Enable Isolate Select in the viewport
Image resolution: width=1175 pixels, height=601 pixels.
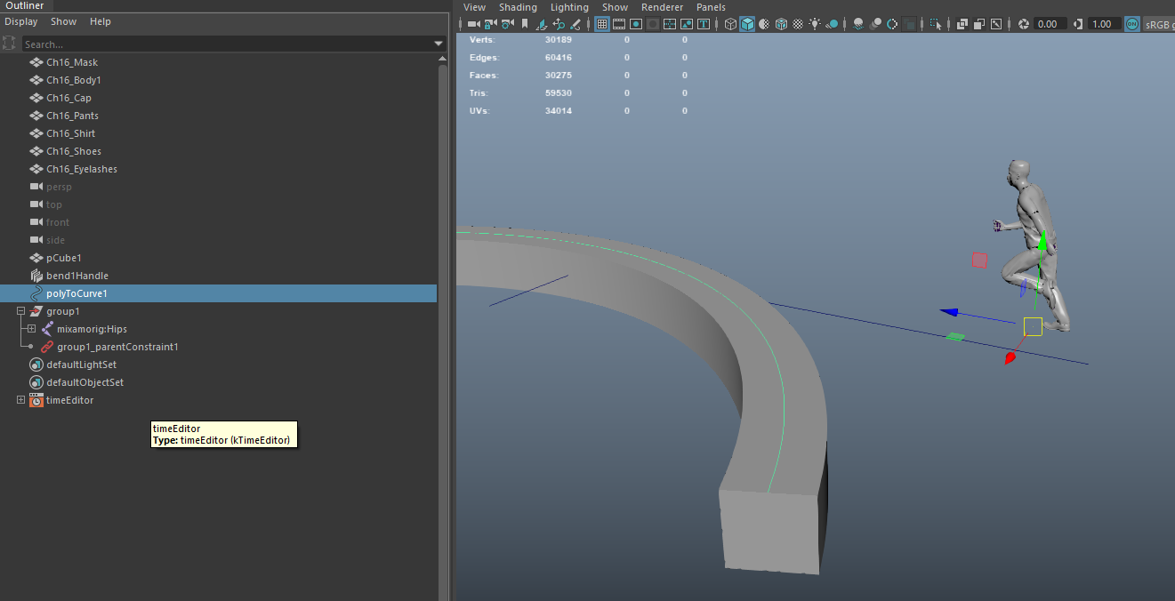(937, 24)
